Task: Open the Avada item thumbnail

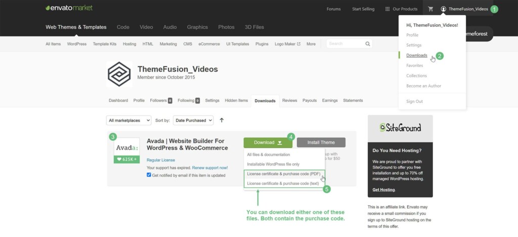Action: click(x=127, y=150)
